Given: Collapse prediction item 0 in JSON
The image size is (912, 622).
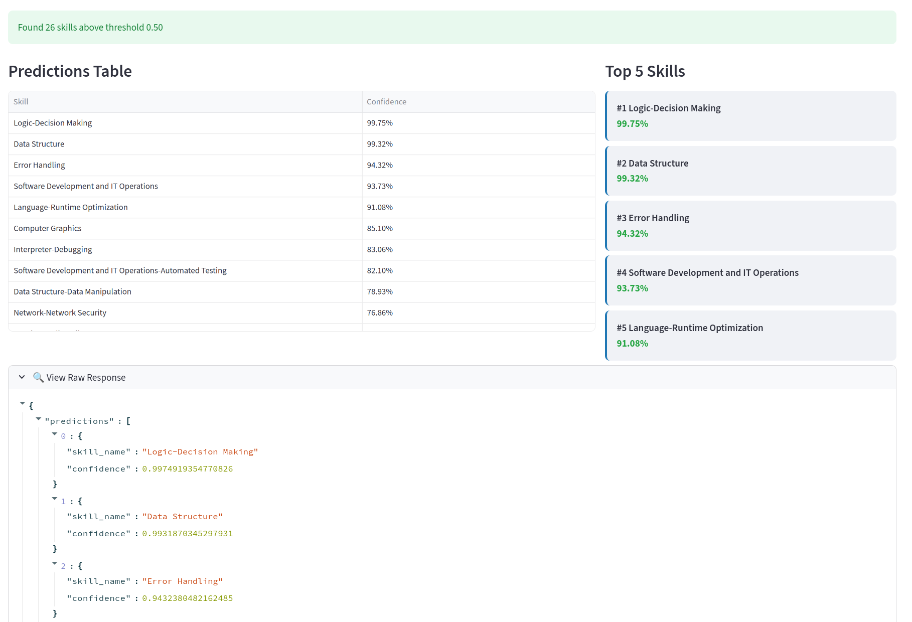Looking at the screenshot, I should coord(55,434).
